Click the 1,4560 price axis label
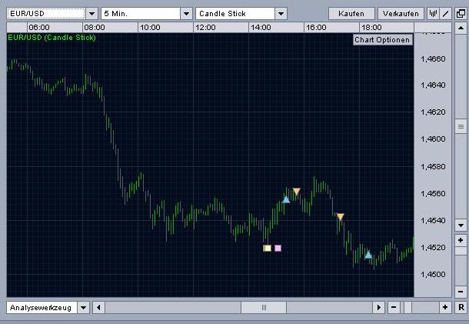This screenshot has height=324, width=469. tap(433, 193)
